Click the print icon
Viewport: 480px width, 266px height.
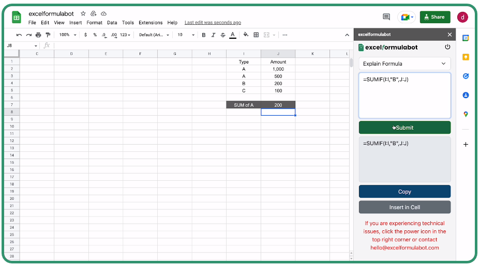pos(38,35)
